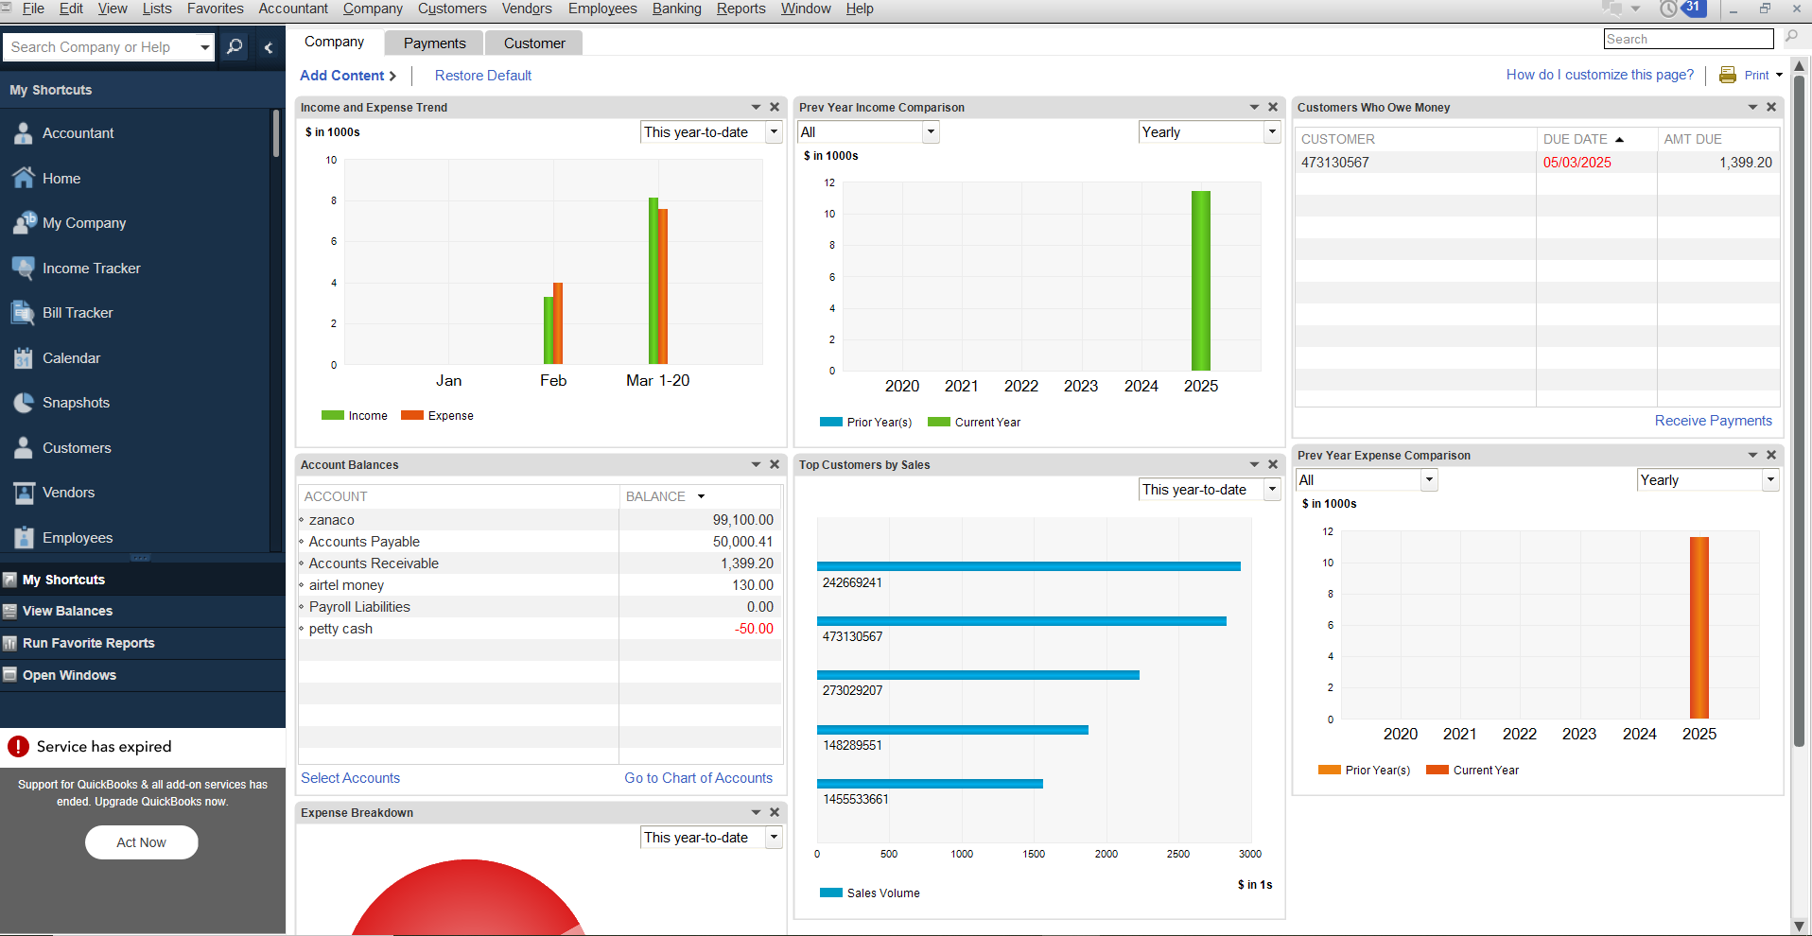
Task: Click the blue Sales Volume legend swatch
Action: click(x=830, y=893)
